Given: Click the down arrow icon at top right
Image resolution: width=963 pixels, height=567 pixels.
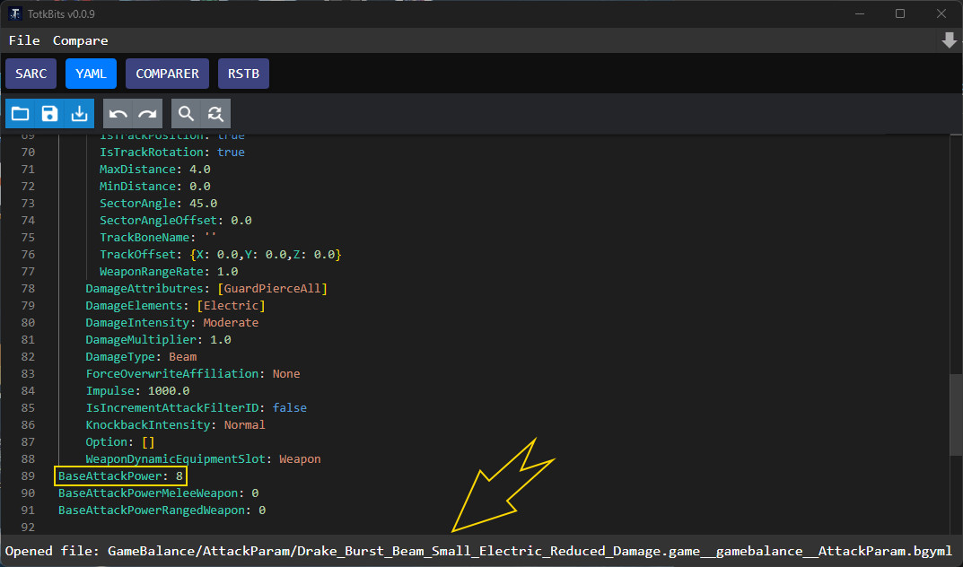Looking at the screenshot, I should click(949, 40).
